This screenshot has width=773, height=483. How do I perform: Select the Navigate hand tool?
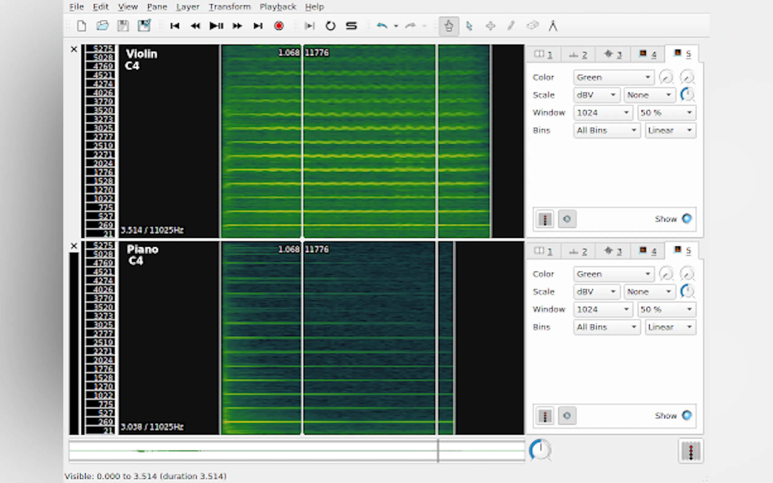(449, 26)
